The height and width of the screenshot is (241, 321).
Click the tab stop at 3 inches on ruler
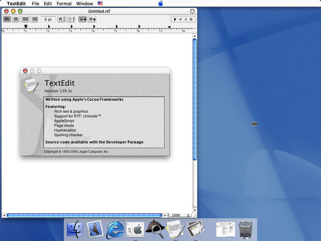72,26
